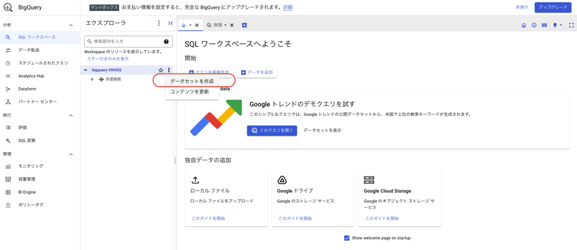Open guide link under Google Cloud Storage
Screen dimensions: 577x250
click(x=382, y=218)
